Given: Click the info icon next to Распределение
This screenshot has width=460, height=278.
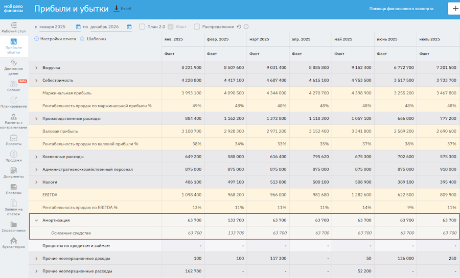Looking at the screenshot, I should [x=246, y=27].
